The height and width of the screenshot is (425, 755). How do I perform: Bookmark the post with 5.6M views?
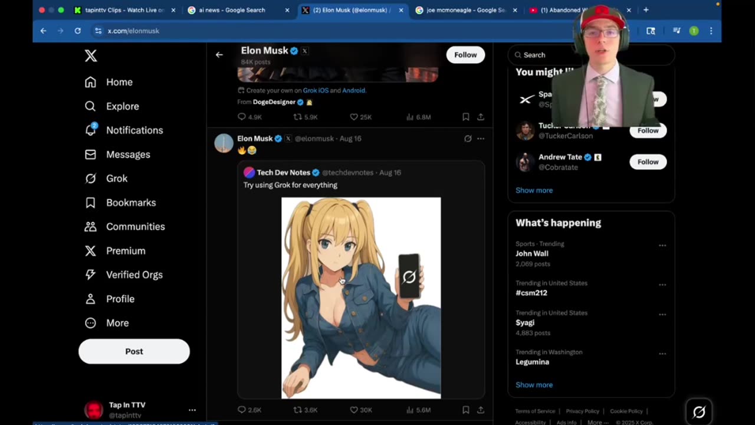click(465, 410)
